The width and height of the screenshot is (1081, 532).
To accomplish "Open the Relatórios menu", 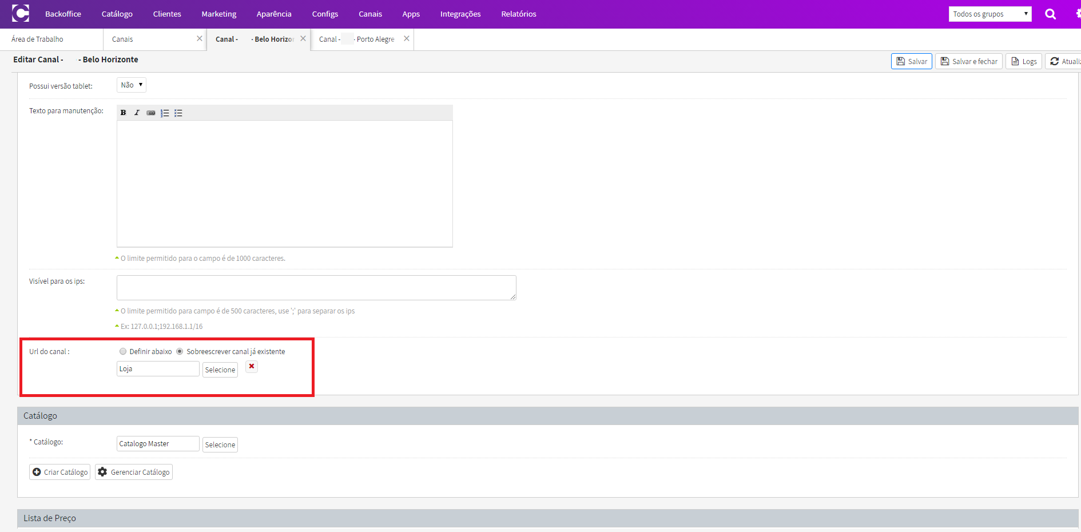I will [519, 14].
